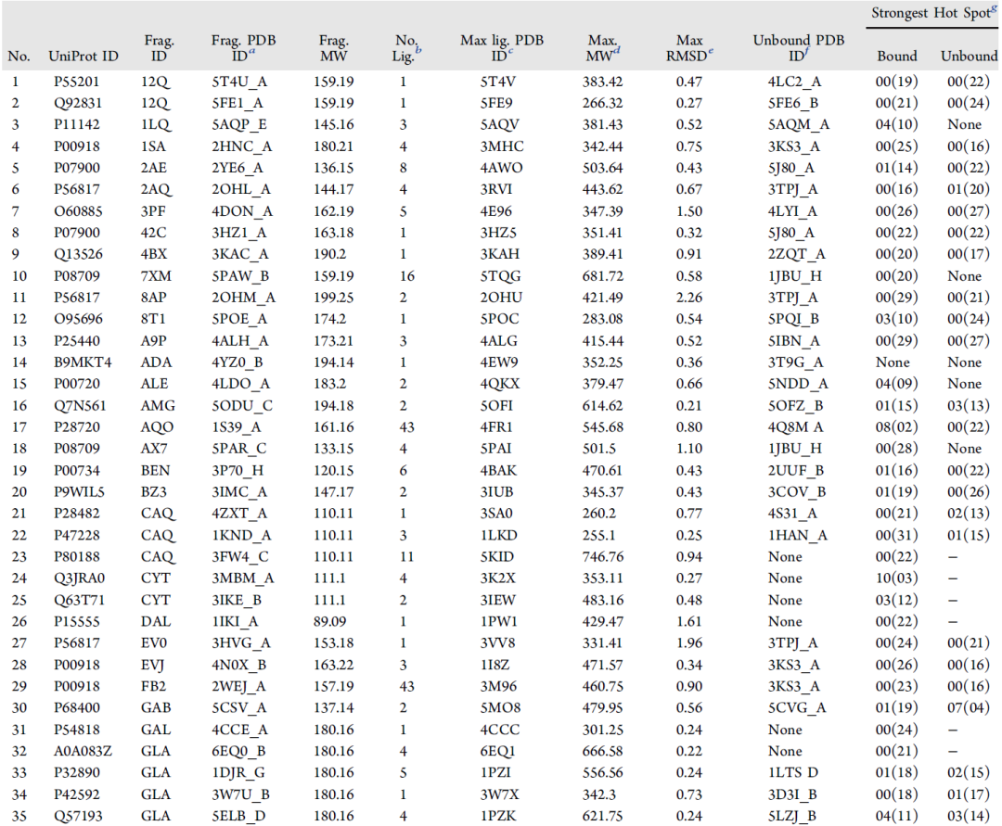
Task: Select fragment PDB ID '2OHM_A'
Action: [x=243, y=298]
